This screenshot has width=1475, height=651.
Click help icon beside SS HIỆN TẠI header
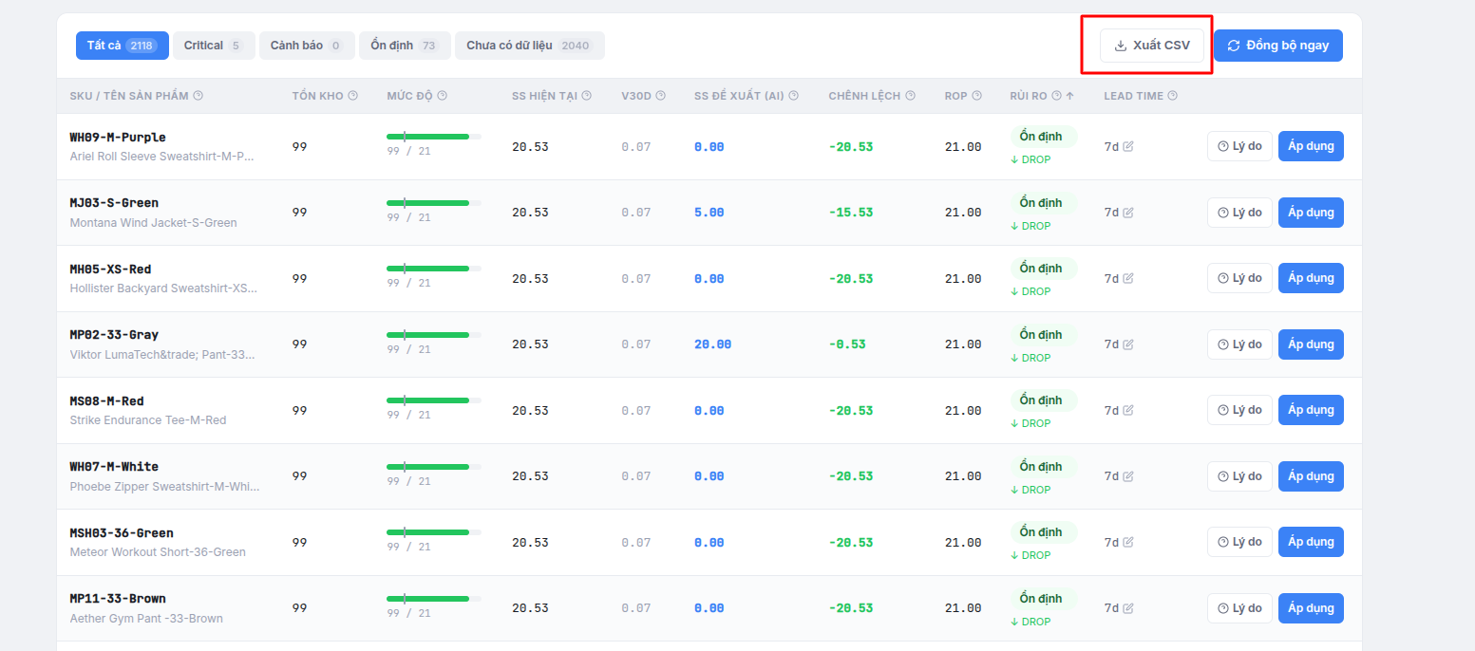[586, 96]
